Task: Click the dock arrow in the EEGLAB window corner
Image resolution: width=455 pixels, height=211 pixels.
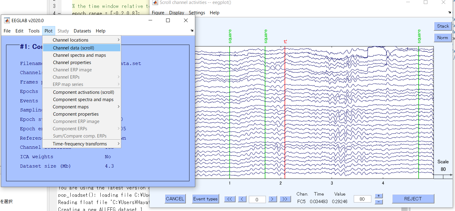Action: 192,30
